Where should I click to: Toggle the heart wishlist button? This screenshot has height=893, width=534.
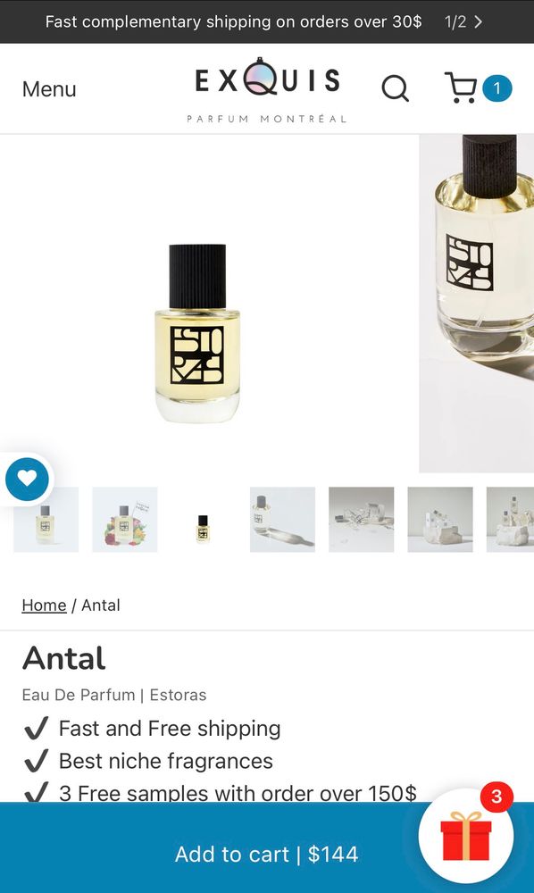point(27,478)
